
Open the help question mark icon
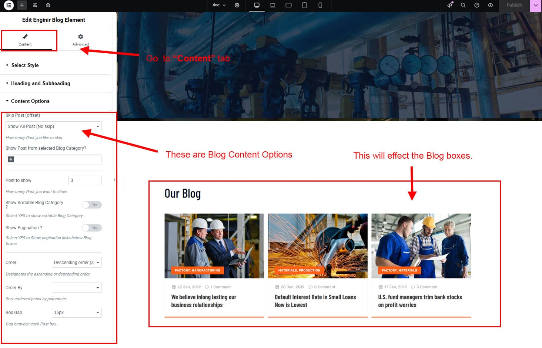(x=477, y=5)
